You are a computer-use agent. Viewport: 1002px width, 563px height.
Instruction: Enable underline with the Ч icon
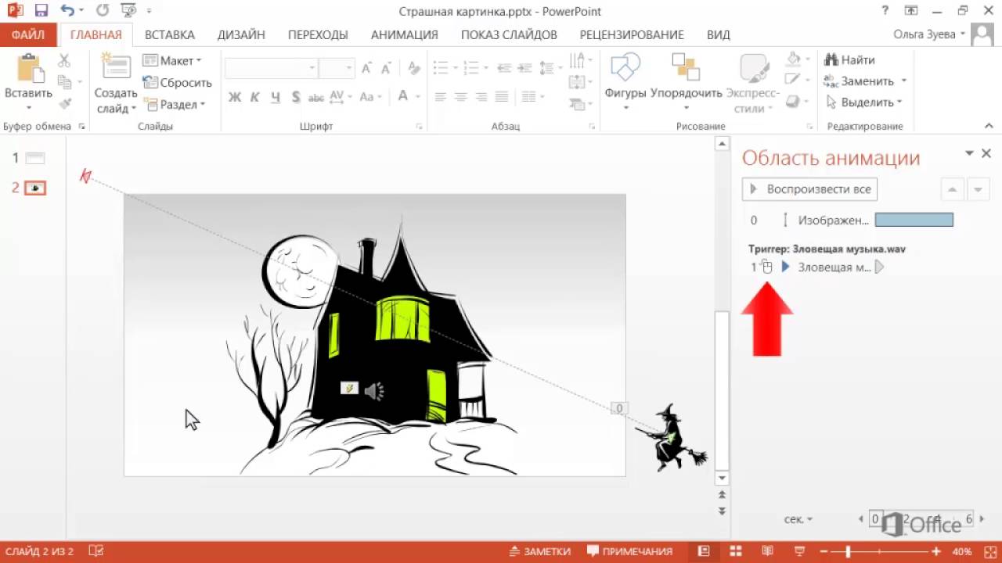click(x=274, y=97)
